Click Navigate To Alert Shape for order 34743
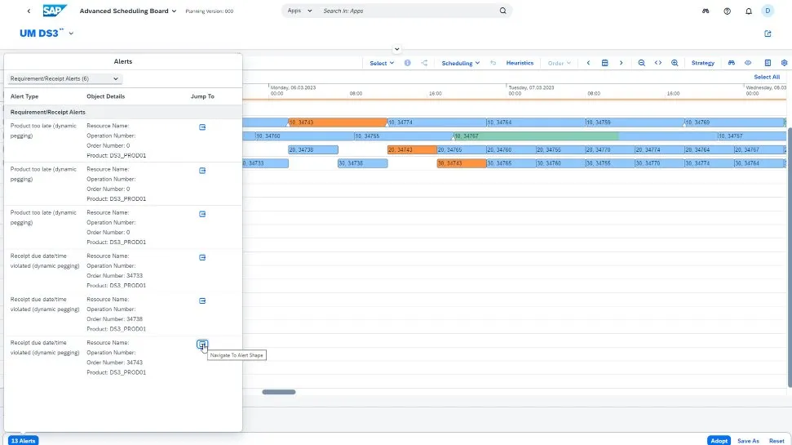This screenshot has width=792, height=445. click(202, 345)
